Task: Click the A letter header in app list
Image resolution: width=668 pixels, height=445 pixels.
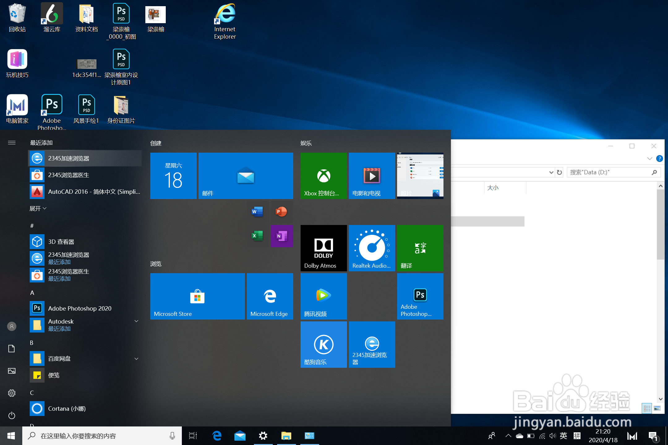Action: pyautogui.click(x=32, y=293)
